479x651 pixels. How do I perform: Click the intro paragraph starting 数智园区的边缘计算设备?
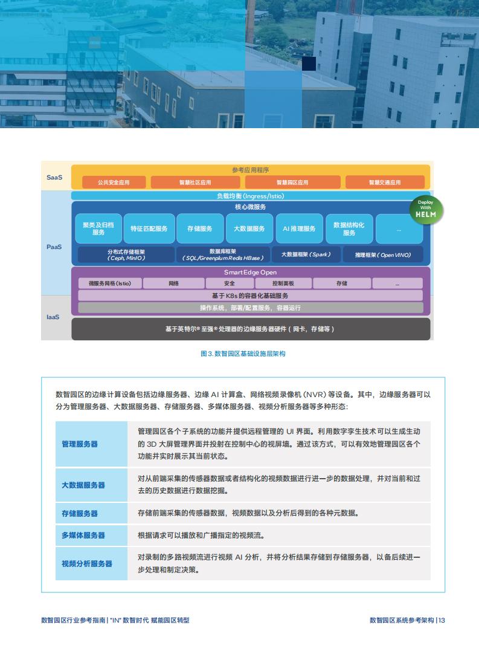[x=243, y=400]
